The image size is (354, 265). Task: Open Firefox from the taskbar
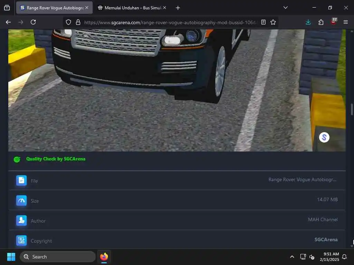(104, 257)
